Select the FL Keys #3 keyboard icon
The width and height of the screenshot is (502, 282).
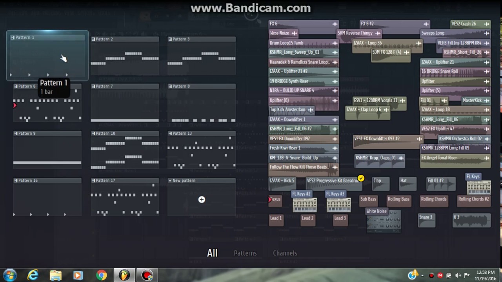[338, 205]
